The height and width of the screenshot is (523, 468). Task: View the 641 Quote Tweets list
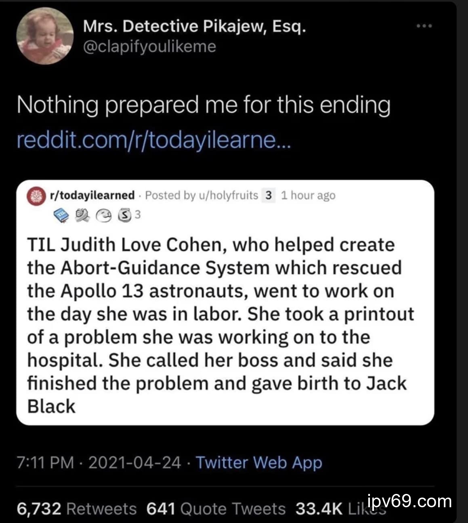pyautogui.click(x=216, y=509)
